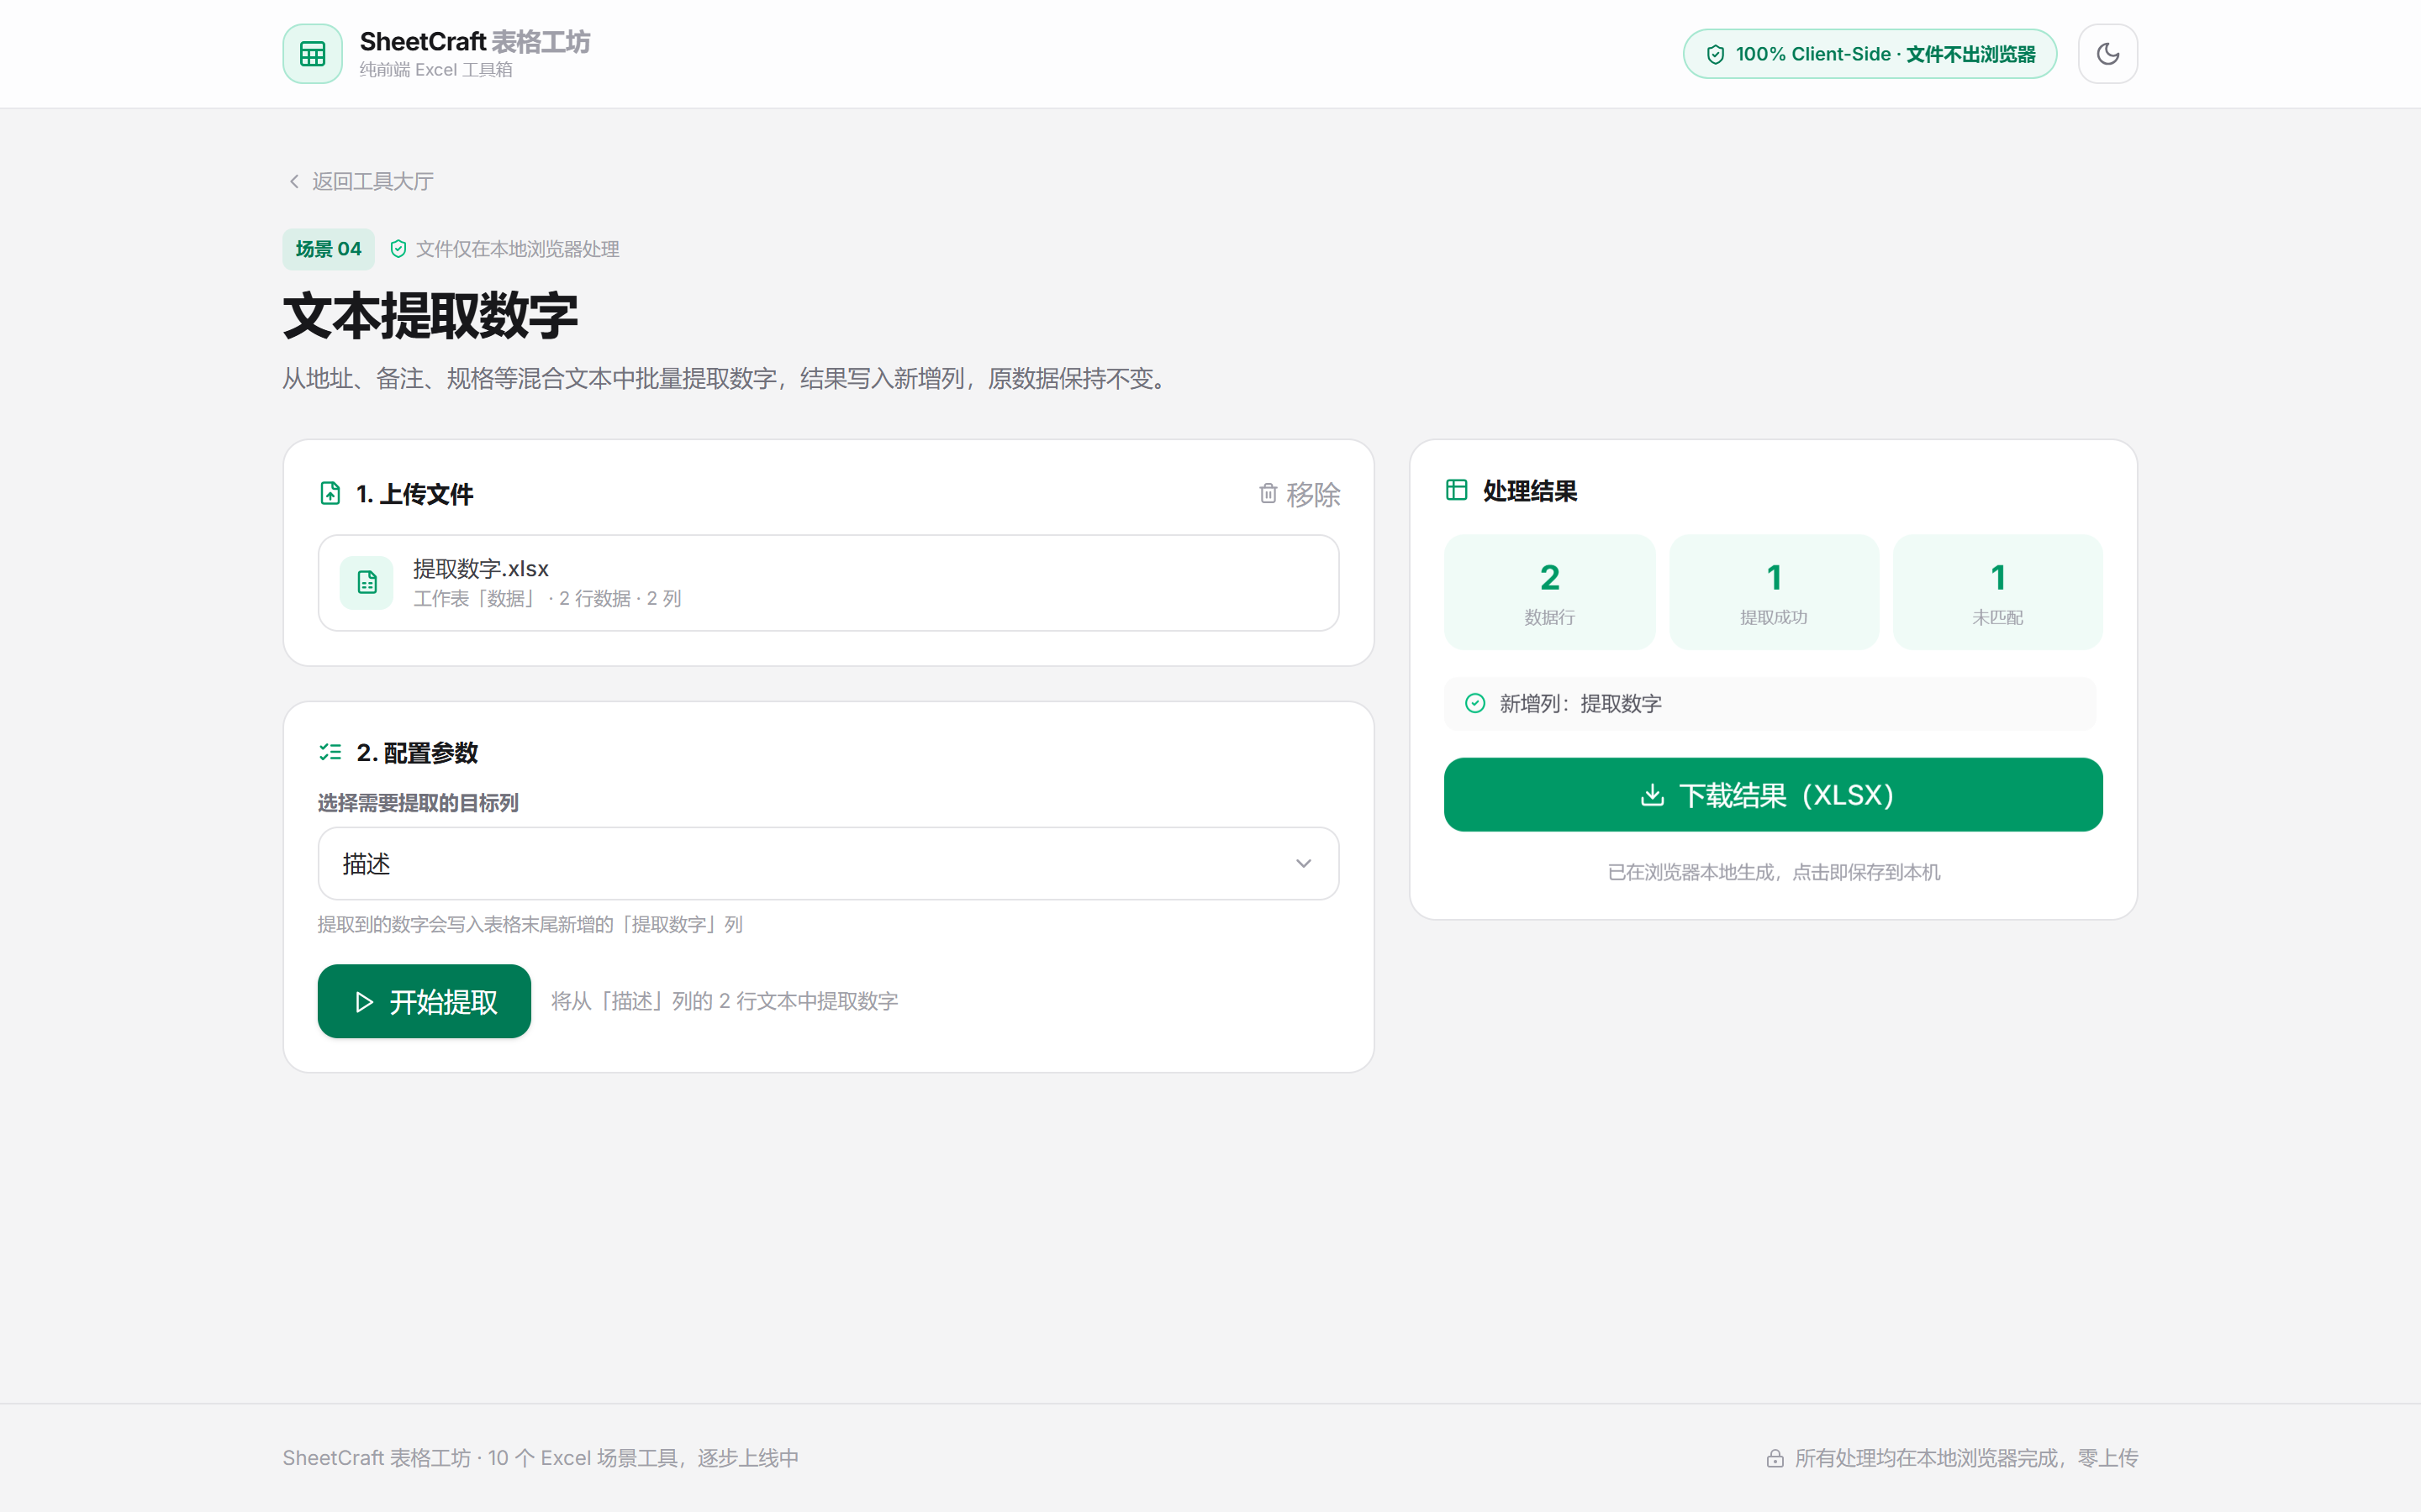Screen dimensions: 2421x1512
Task: Click the download arrow icon in 下载结果
Action: coord(1653,795)
